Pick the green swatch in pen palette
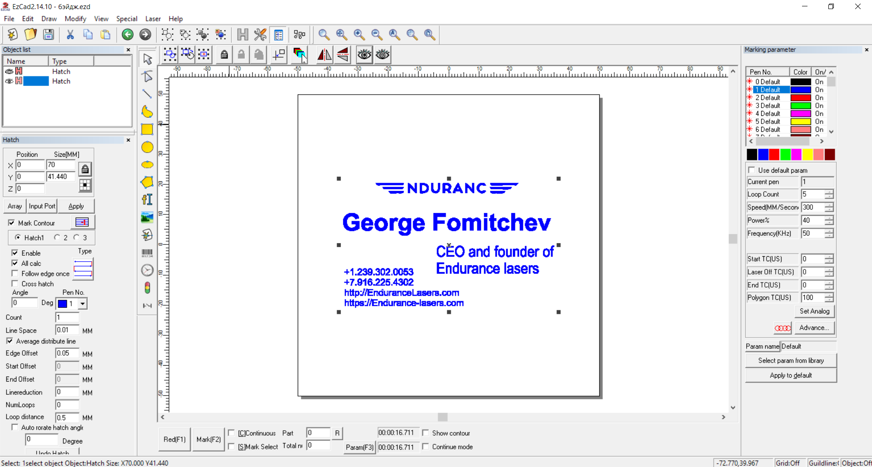The height and width of the screenshot is (467, 872). click(x=785, y=155)
